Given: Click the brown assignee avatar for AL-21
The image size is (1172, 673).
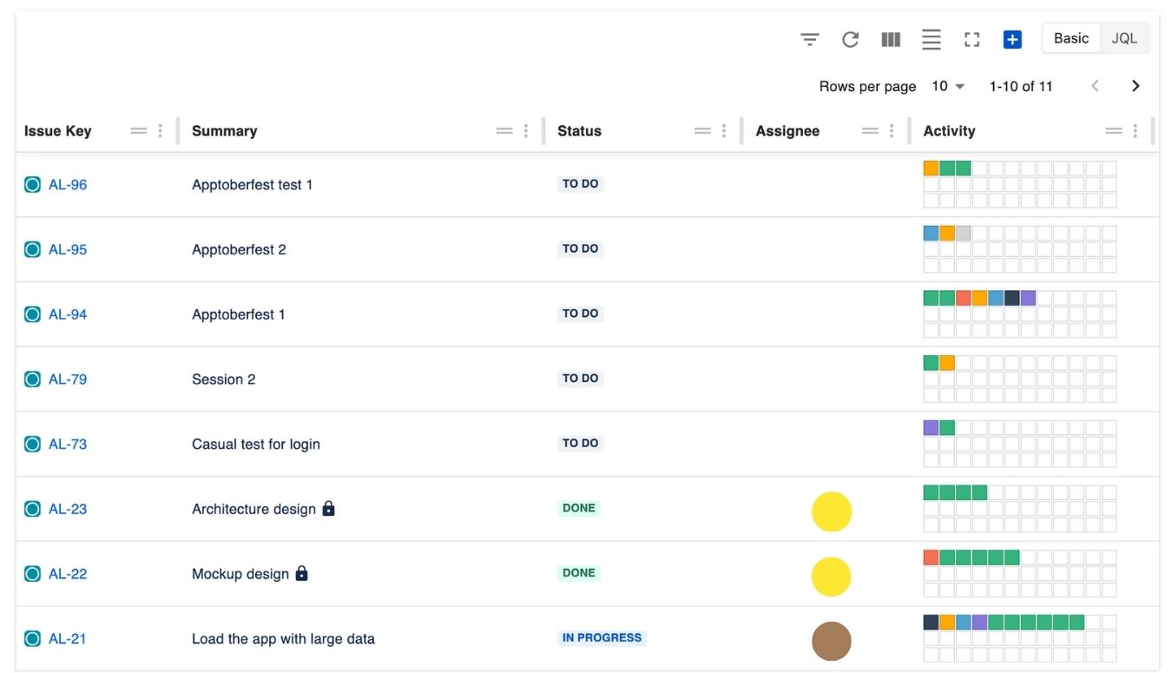Looking at the screenshot, I should 831,641.
